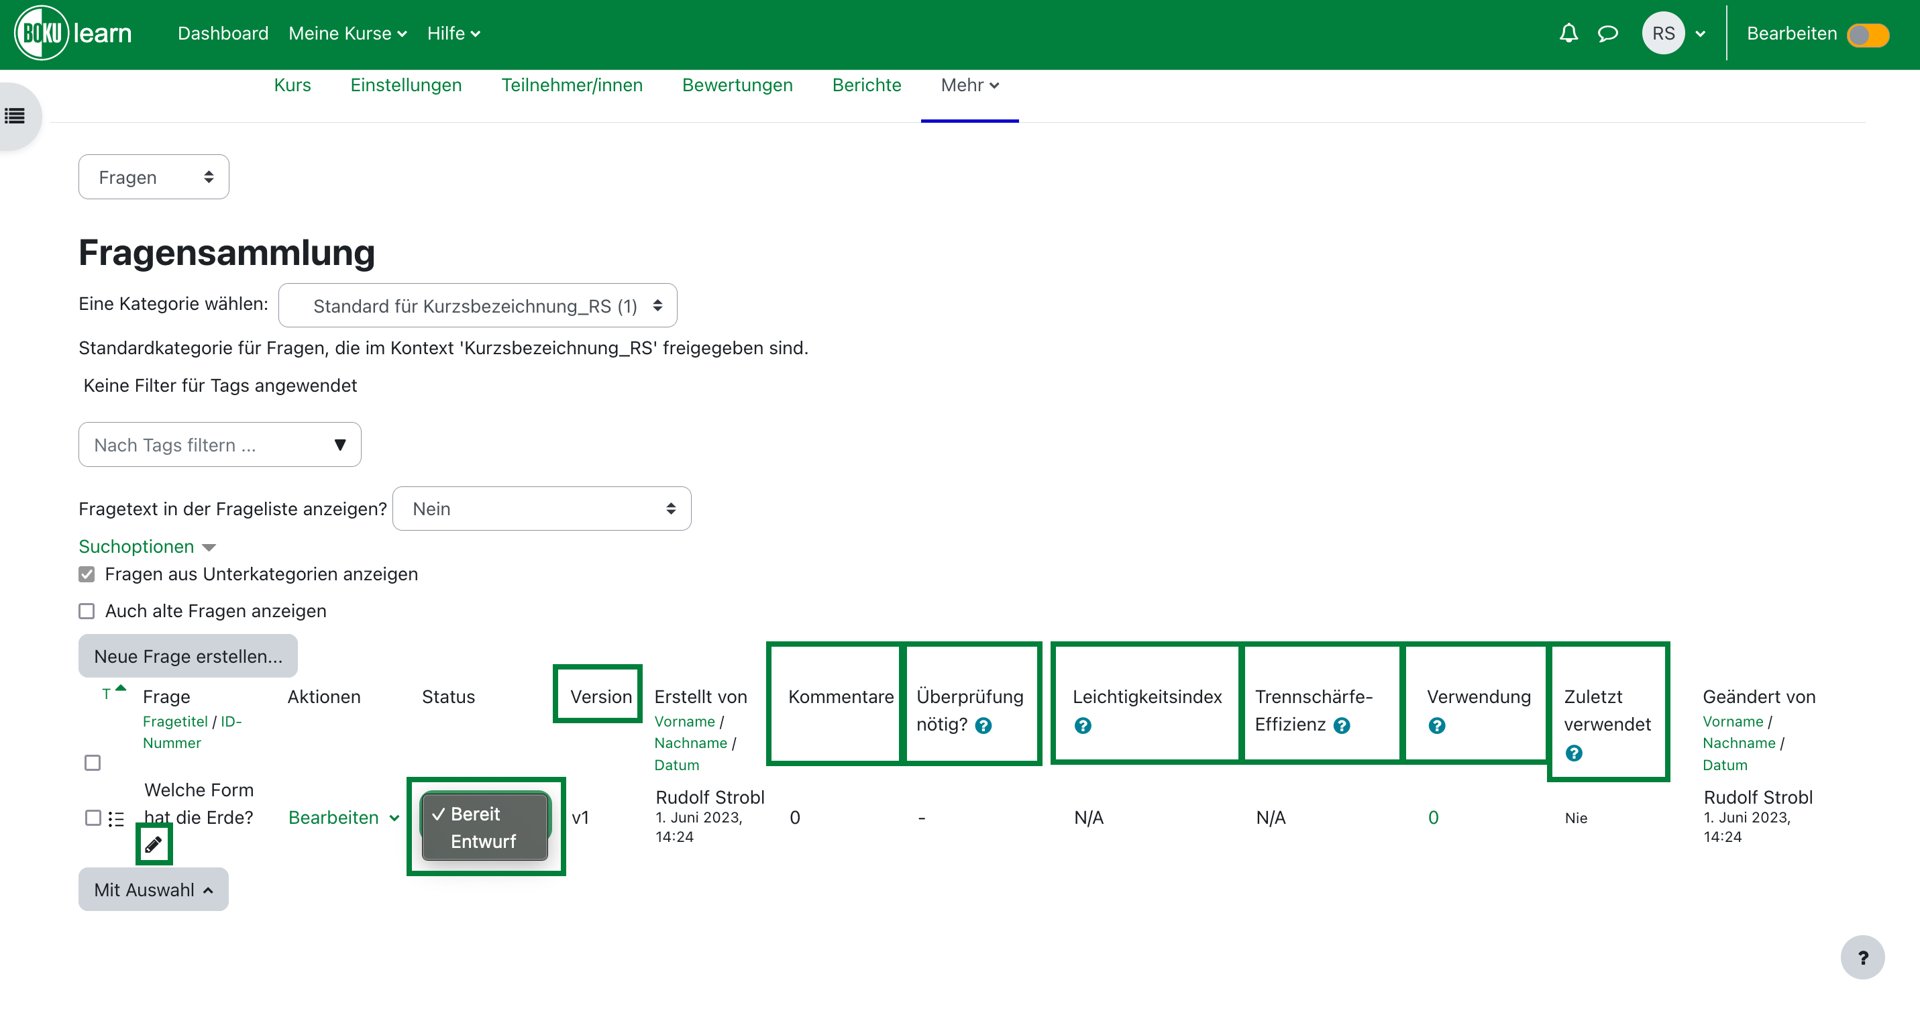
Task: Click the Zuletzt verwendet value Nie
Action: click(1576, 818)
